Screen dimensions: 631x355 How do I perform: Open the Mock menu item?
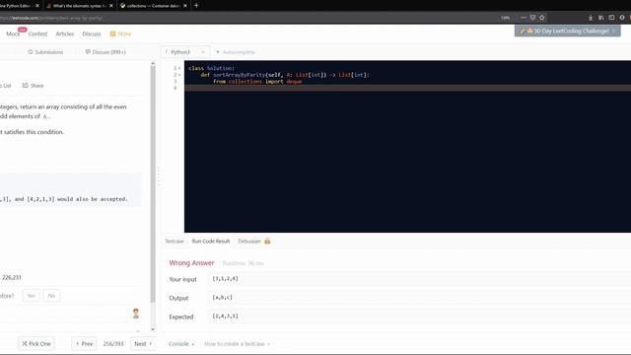[13, 35]
